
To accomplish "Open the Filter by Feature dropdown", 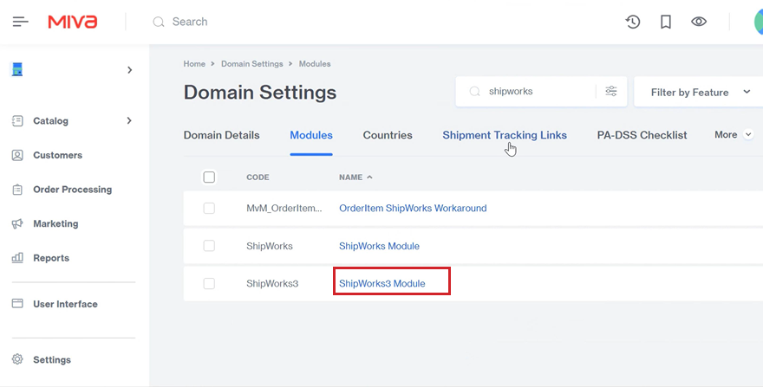I will point(701,92).
